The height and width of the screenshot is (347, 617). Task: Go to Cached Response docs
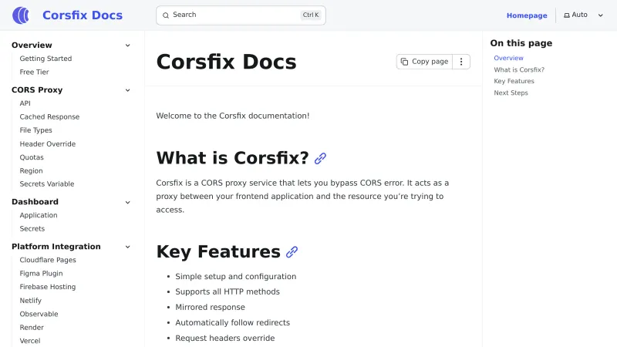pos(49,117)
